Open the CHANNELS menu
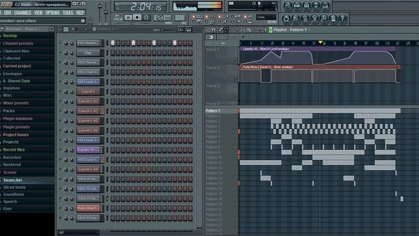This screenshot has height=236, width=419. pyautogui.click(x=22, y=12)
